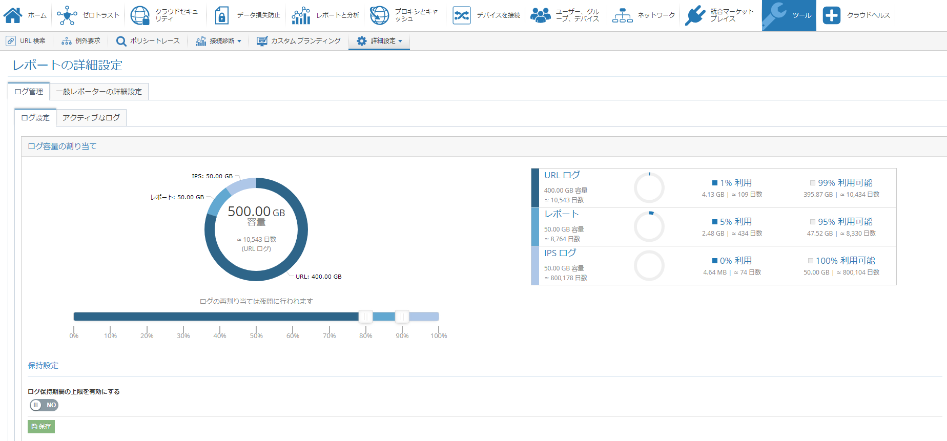Image resolution: width=947 pixels, height=441 pixels.
Task: Click the IPS: 50.00 GB donut segment
Action: [x=241, y=185]
